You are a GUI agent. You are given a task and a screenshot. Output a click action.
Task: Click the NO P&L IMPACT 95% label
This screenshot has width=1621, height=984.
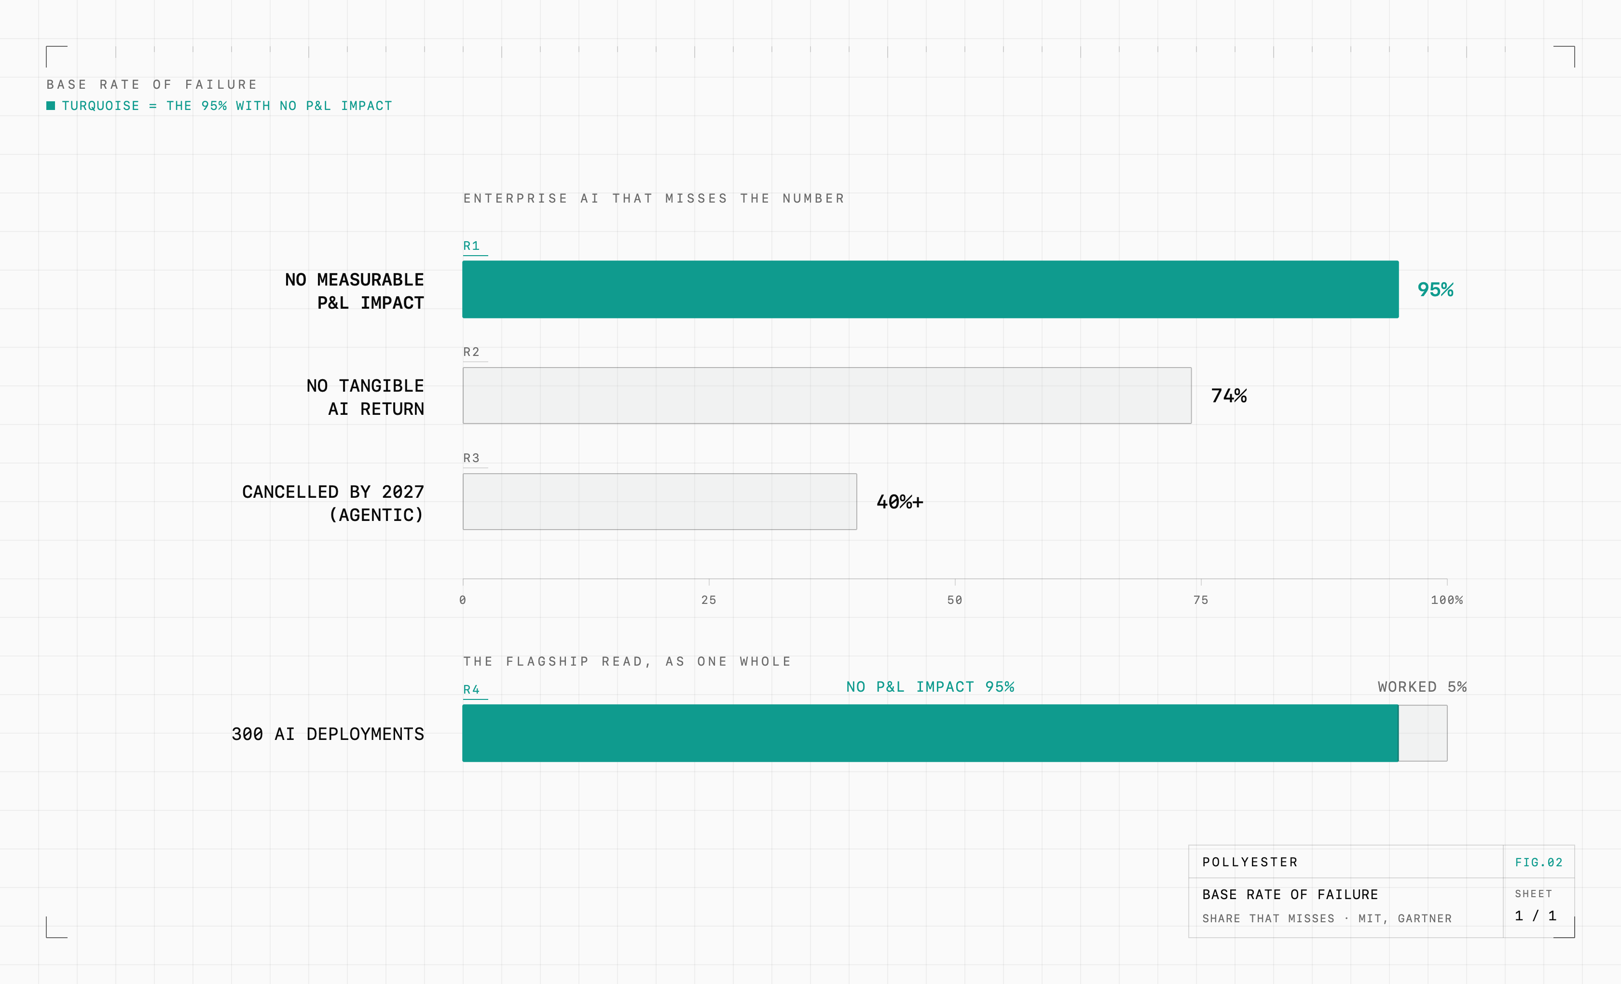click(930, 687)
